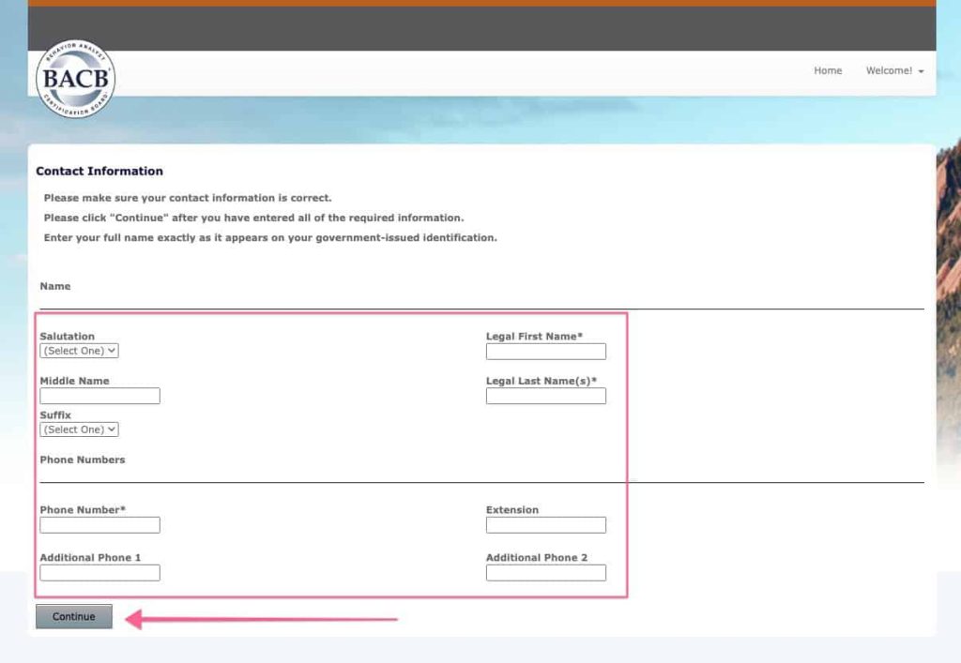The image size is (961, 663).
Task: Select the Additional Phone 1 field
Action: (99, 572)
